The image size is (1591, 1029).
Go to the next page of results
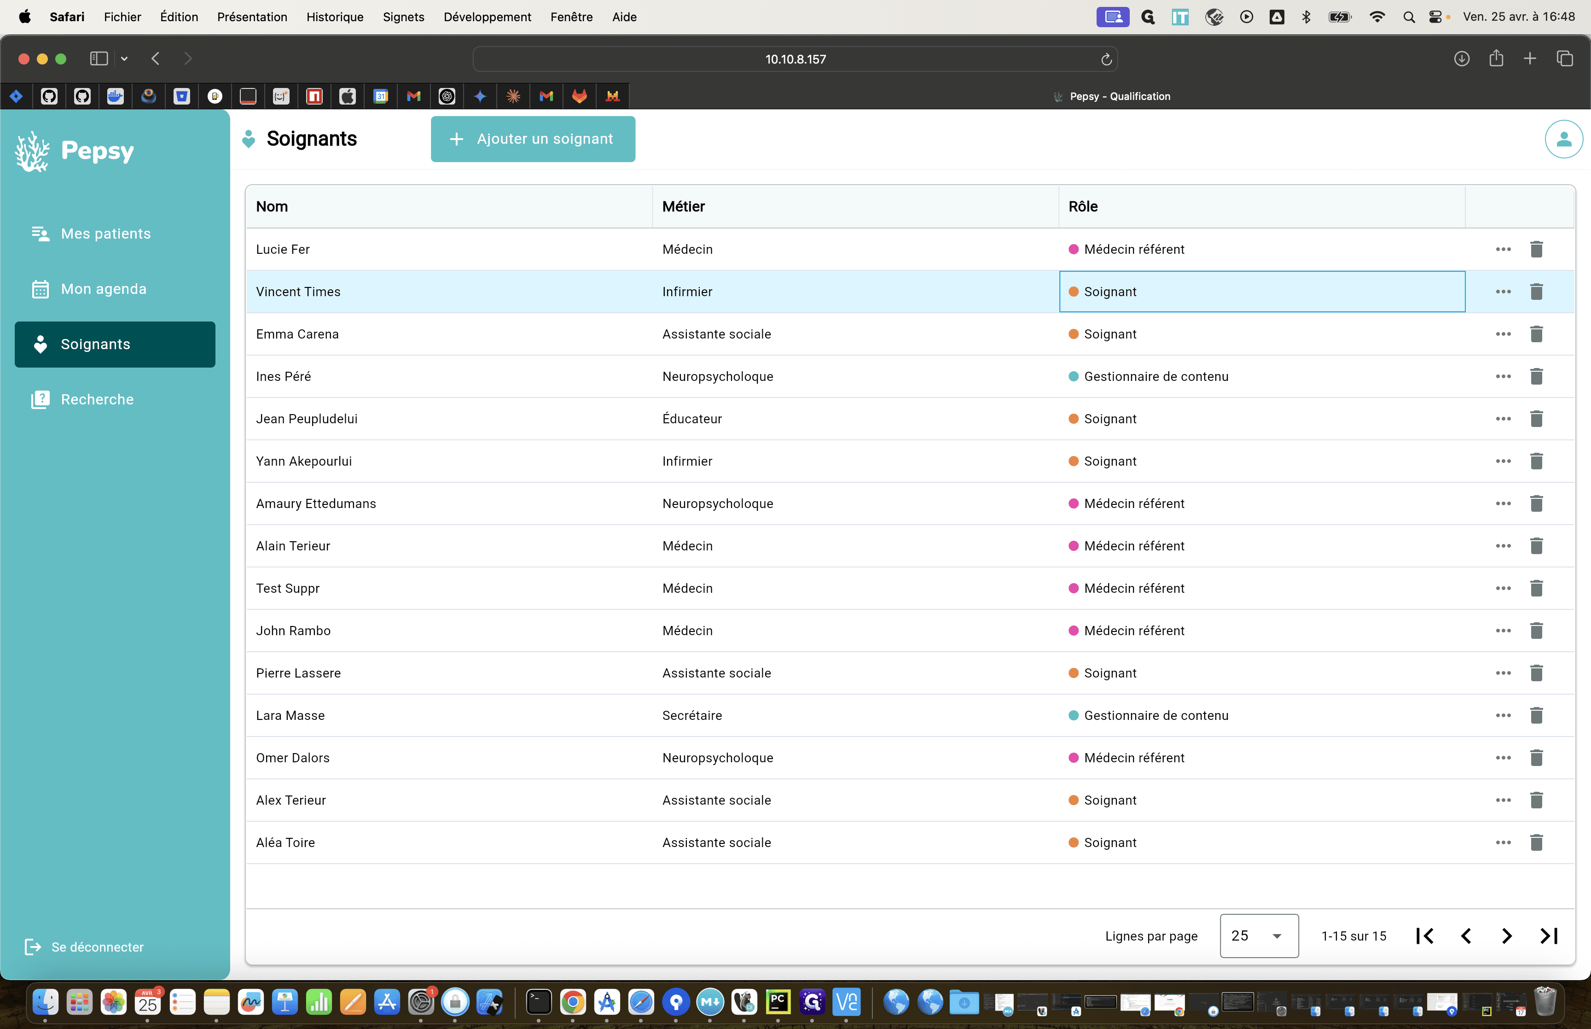pos(1507,936)
